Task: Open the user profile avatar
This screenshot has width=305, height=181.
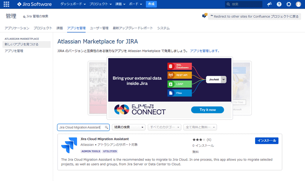Action: point(299,4)
